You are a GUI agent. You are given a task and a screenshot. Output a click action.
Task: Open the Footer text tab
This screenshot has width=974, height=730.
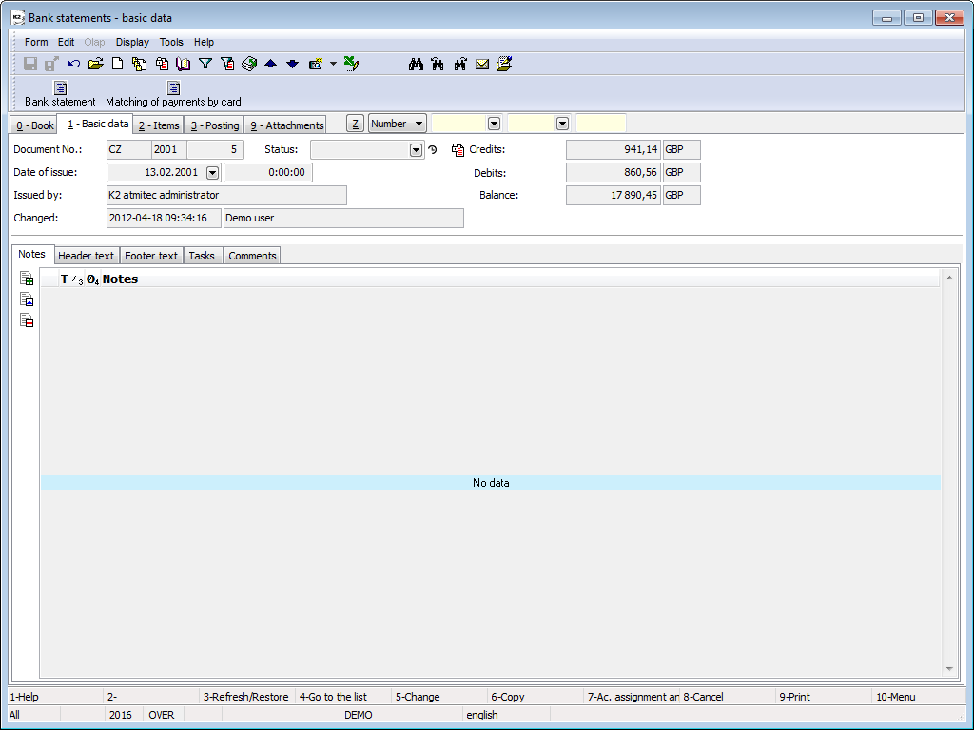point(151,256)
